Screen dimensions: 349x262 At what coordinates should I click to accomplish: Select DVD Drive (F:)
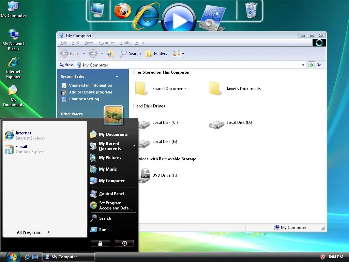coord(158,176)
